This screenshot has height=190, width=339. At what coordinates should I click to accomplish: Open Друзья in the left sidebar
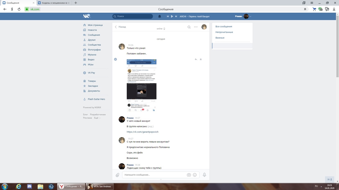[x=92, y=40]
